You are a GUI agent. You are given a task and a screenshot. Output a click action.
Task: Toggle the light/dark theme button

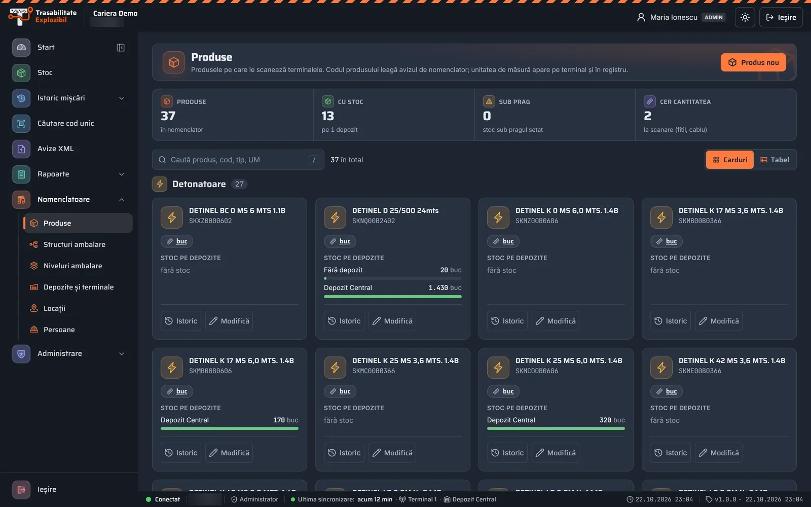[x=745, y=17]
